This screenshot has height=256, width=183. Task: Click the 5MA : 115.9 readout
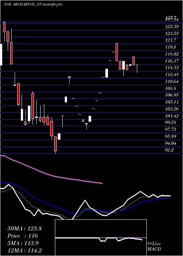[23, 243]
